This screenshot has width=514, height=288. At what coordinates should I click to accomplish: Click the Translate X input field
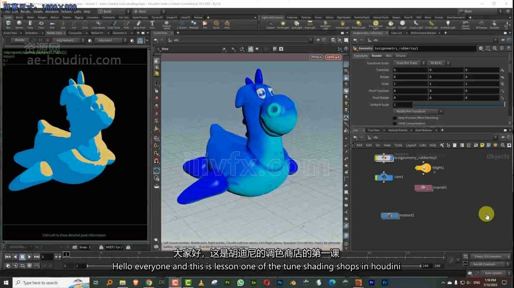(410, 70)
